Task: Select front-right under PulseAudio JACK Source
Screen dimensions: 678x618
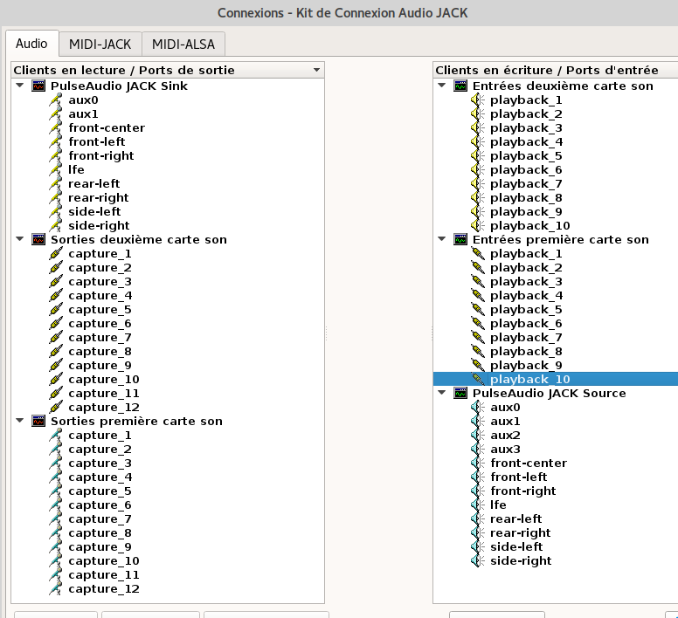Action: [x=523, y=491]
